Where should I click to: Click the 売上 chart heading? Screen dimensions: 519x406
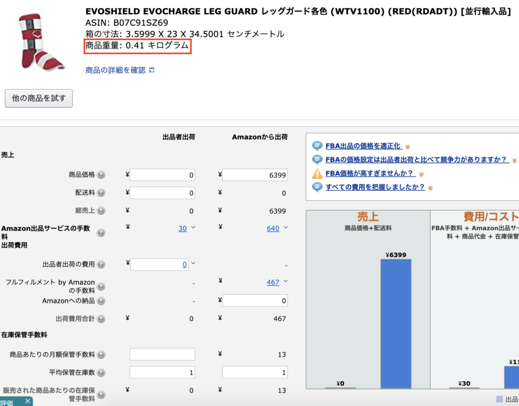(x=368, y=217)
